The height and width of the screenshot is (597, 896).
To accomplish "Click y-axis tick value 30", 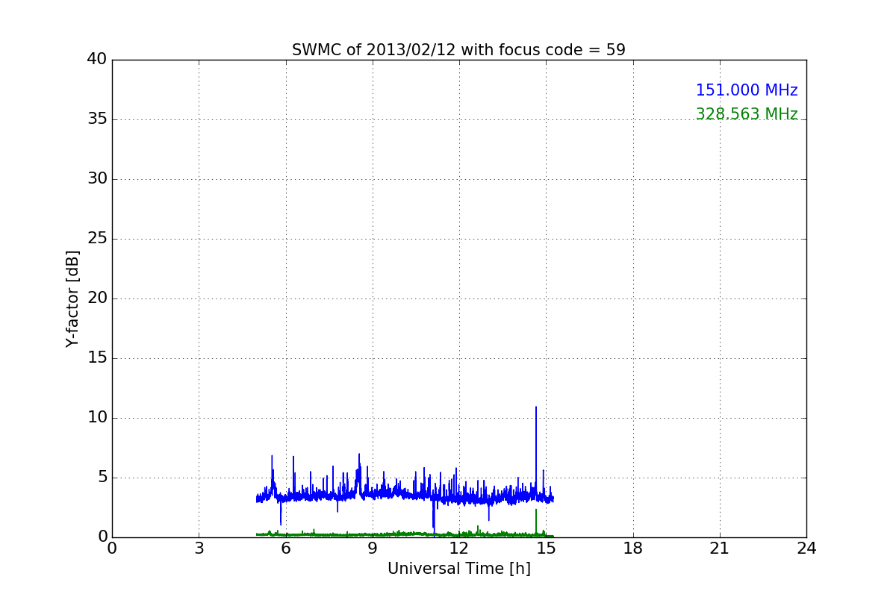I will [97, 179].
